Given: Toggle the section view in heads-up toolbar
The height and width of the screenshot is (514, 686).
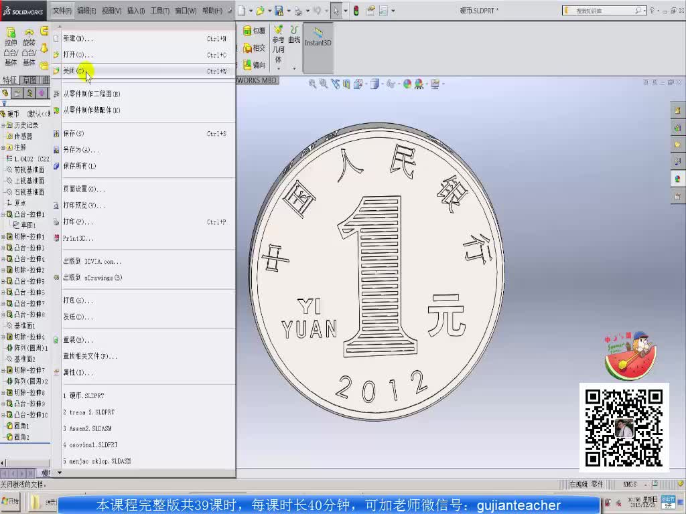Looking at the screenshot, I should tap(346, 84).
